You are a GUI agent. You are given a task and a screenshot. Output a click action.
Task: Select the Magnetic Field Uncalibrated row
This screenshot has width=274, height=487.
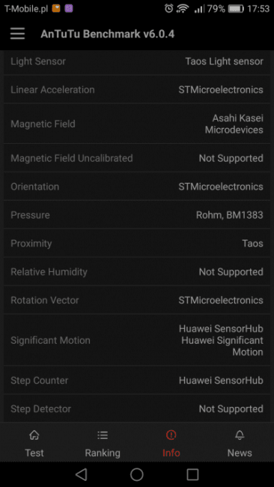coord(137,158)
